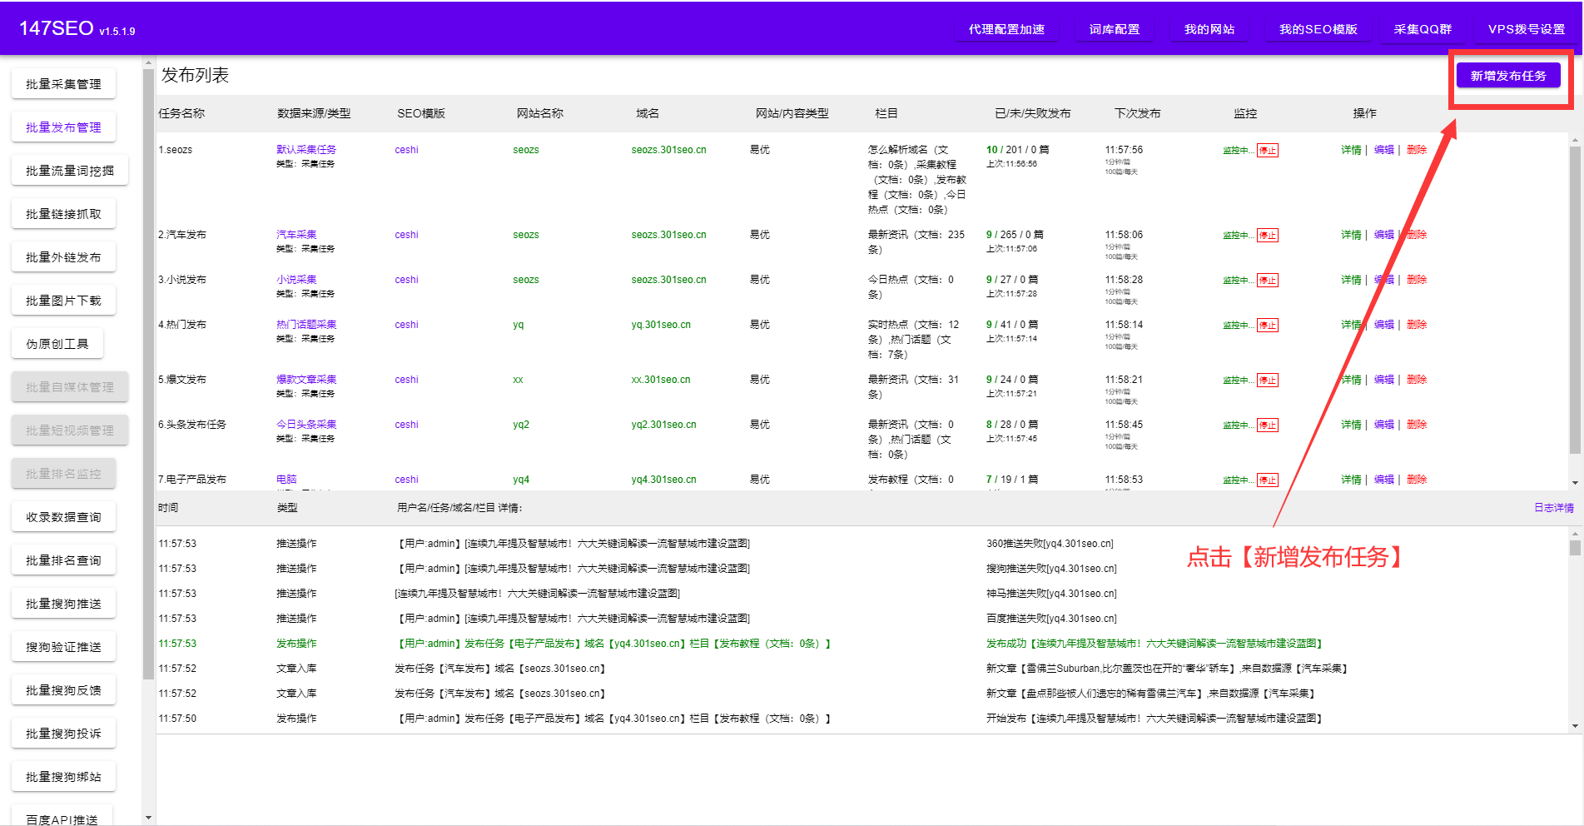This screenshot has height=826, width=1584.
Task: Click 删除 for task 6.头条发布任务
Action: (x=1417, y=425)
